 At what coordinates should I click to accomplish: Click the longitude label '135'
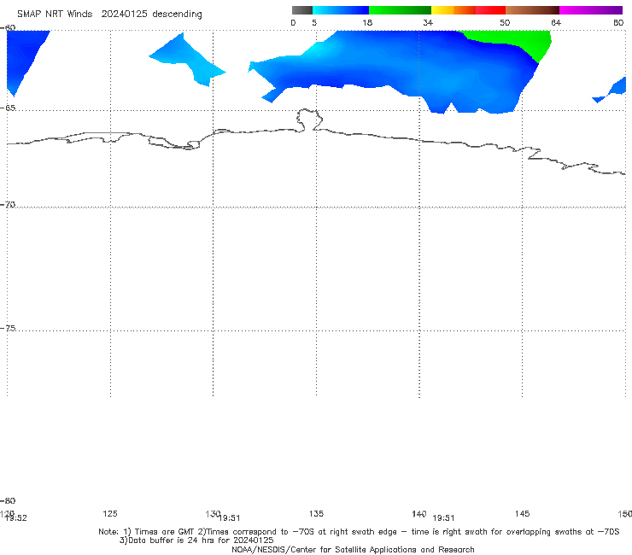(316, 513)
